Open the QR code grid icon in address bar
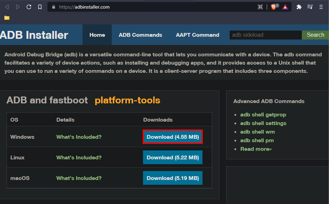Screen dimensions: 329x204 pos(260,7)
